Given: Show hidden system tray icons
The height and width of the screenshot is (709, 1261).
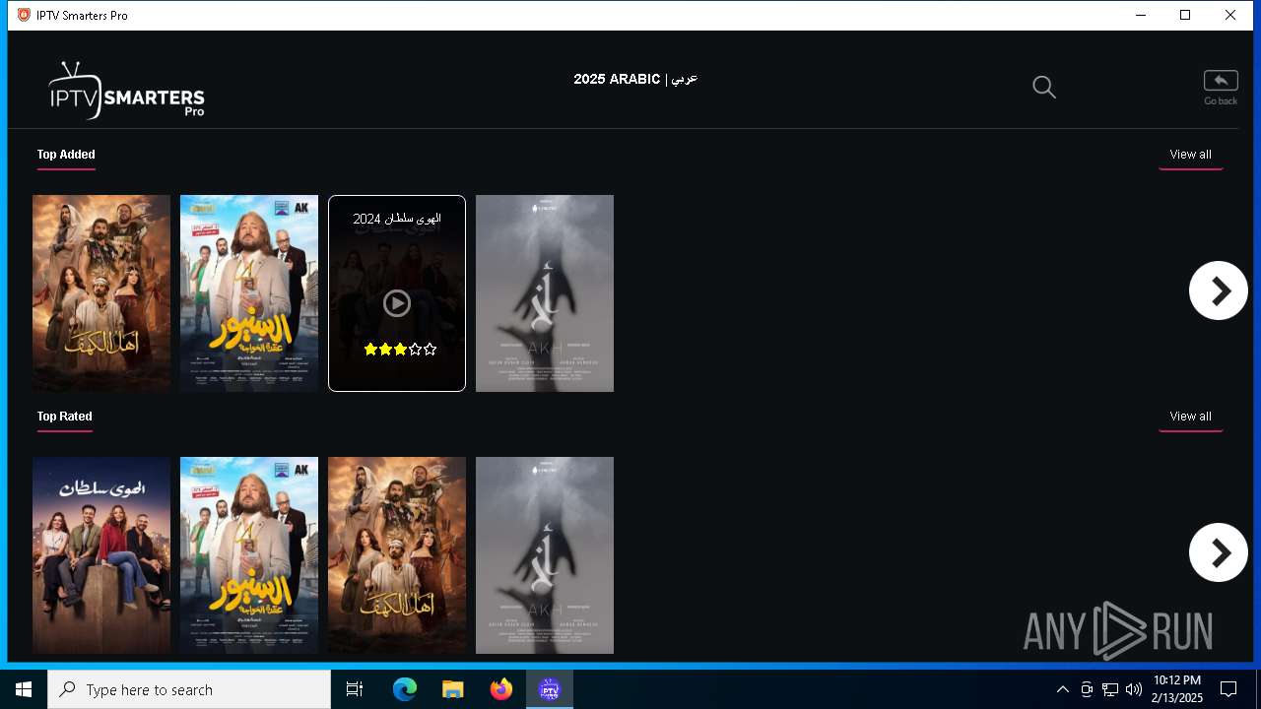Looking at the screenshot, I should click(1062, 689).
